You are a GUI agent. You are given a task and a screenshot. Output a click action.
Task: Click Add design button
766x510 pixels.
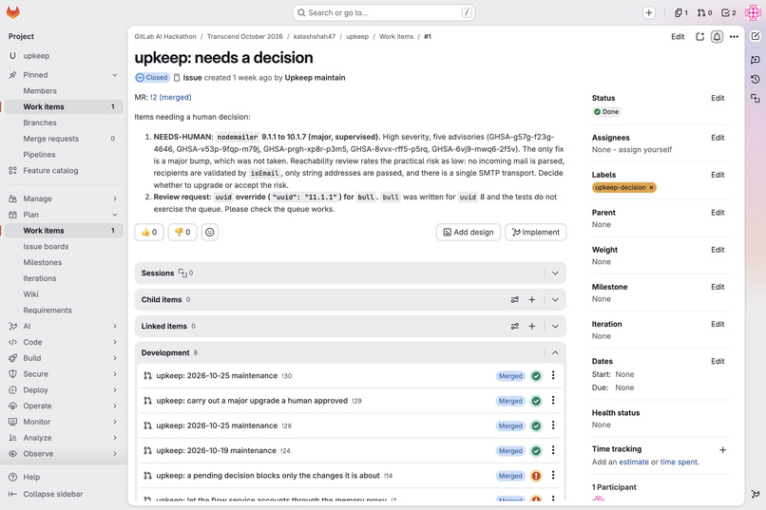click(x=468, y=232)
